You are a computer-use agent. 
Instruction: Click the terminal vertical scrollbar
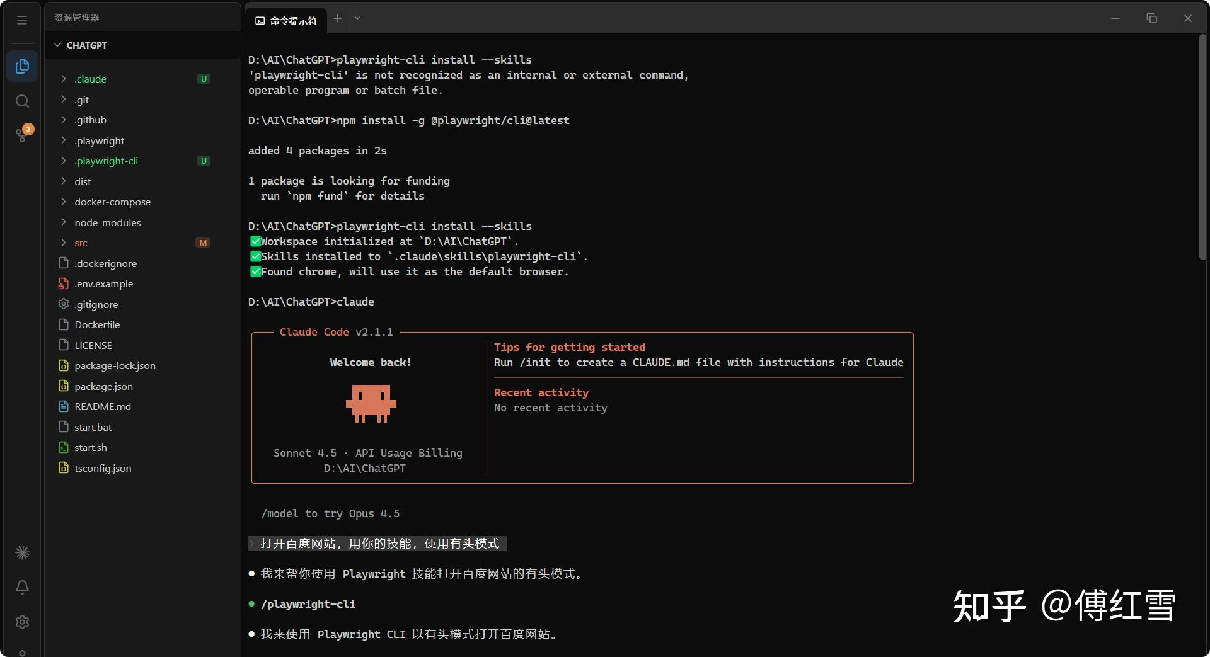(1202, 148)
